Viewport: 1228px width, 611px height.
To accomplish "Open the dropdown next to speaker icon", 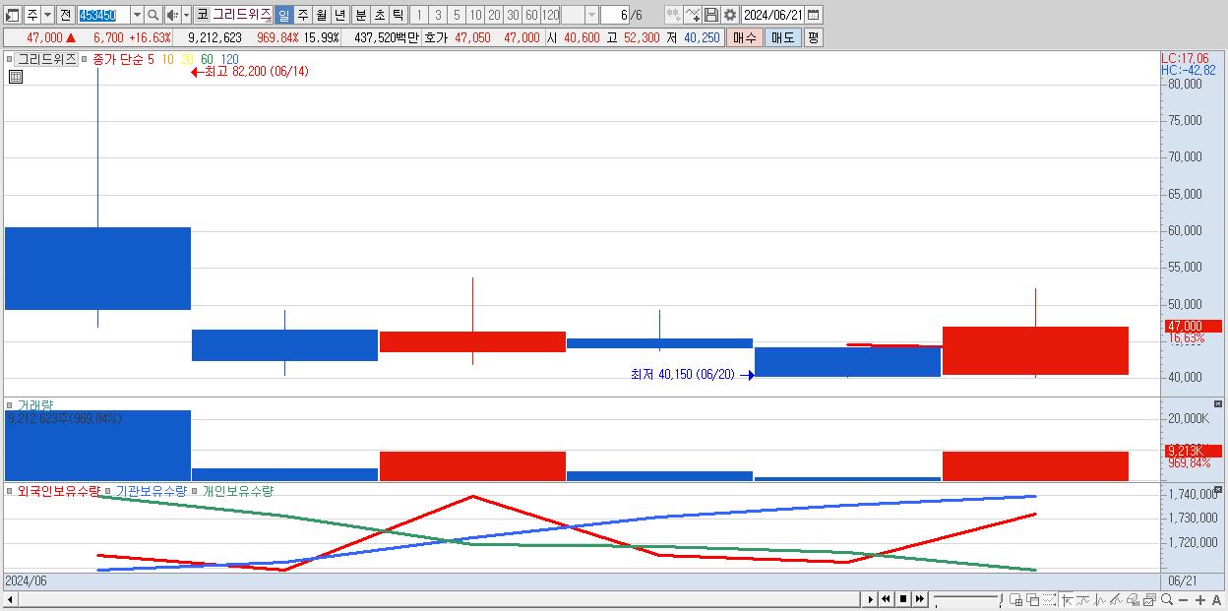I will click(x=186, y=15).
